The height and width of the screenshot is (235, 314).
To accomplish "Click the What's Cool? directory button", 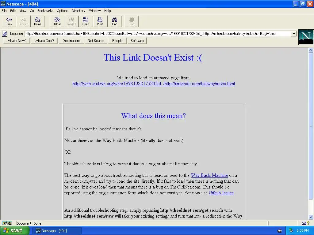I will tap(44, 41).
